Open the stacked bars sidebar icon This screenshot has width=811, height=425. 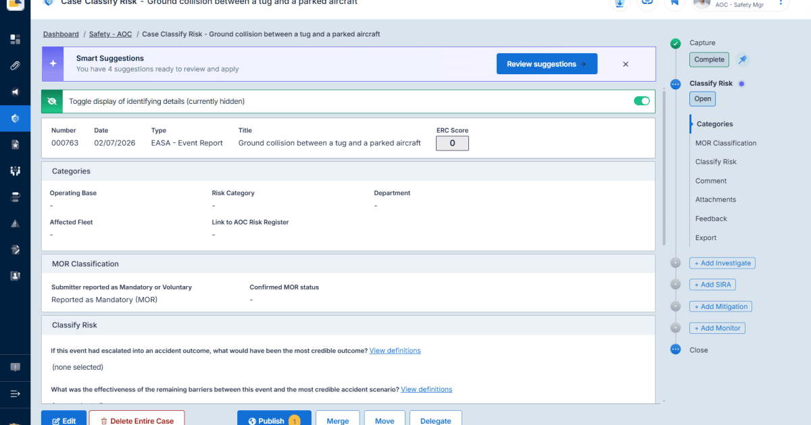click(x=15, y=197)
